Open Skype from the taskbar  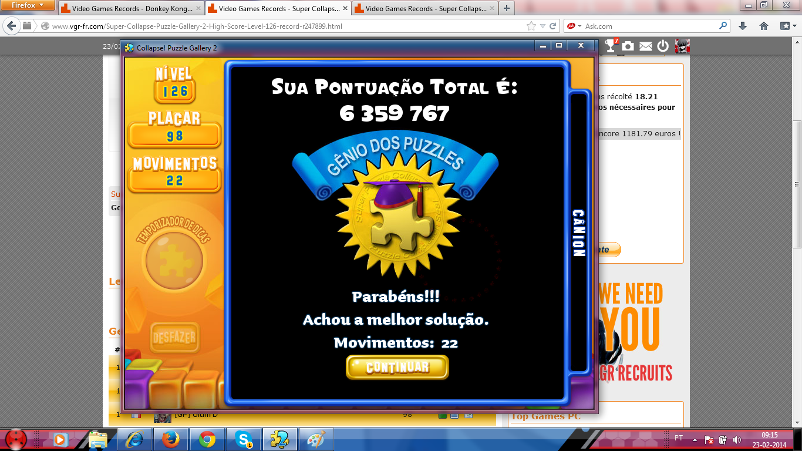coord(244,439)
